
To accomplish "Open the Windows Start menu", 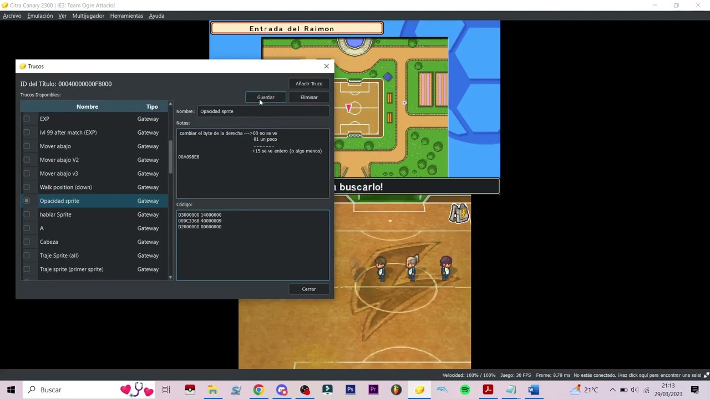I will (x=11, y=390).
